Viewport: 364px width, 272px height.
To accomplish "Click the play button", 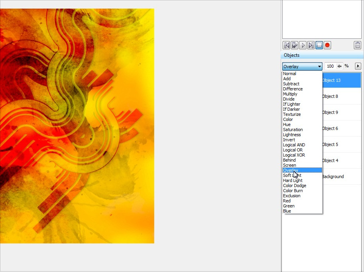I will 303,45.
